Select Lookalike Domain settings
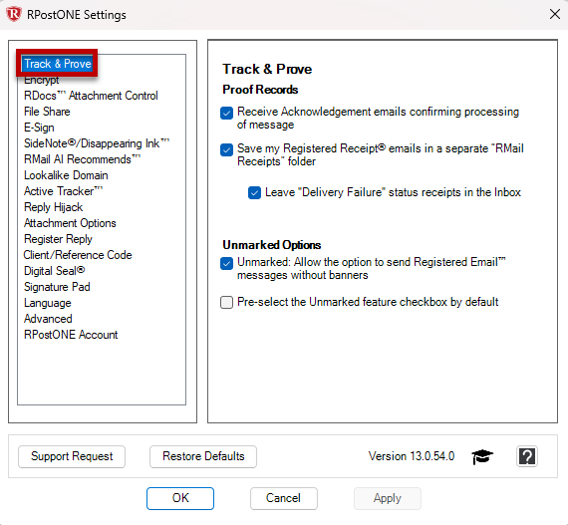Screen dimensions: 568x525 point(66,175)
